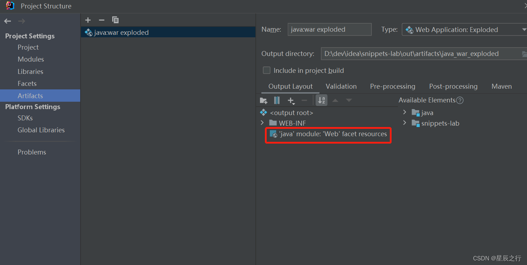Browse for output directory folder icon
The width and height of the screenshot is (527, 265).
pyautogui.click(x=524, y=54)
